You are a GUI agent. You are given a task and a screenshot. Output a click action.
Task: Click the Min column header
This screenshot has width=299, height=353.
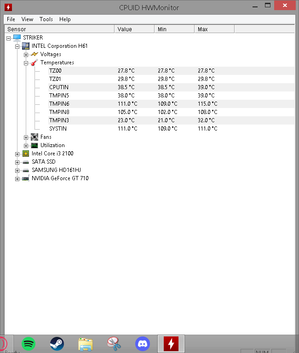(174, 29)
